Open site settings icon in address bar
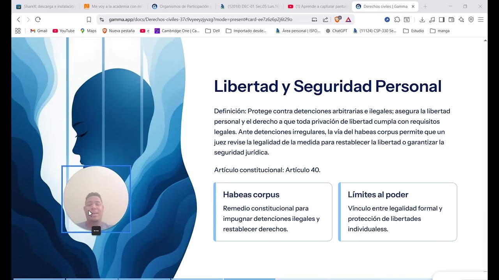Image resolution: width=499 pixels, height=280 pixels. click(x=102, y=19)
